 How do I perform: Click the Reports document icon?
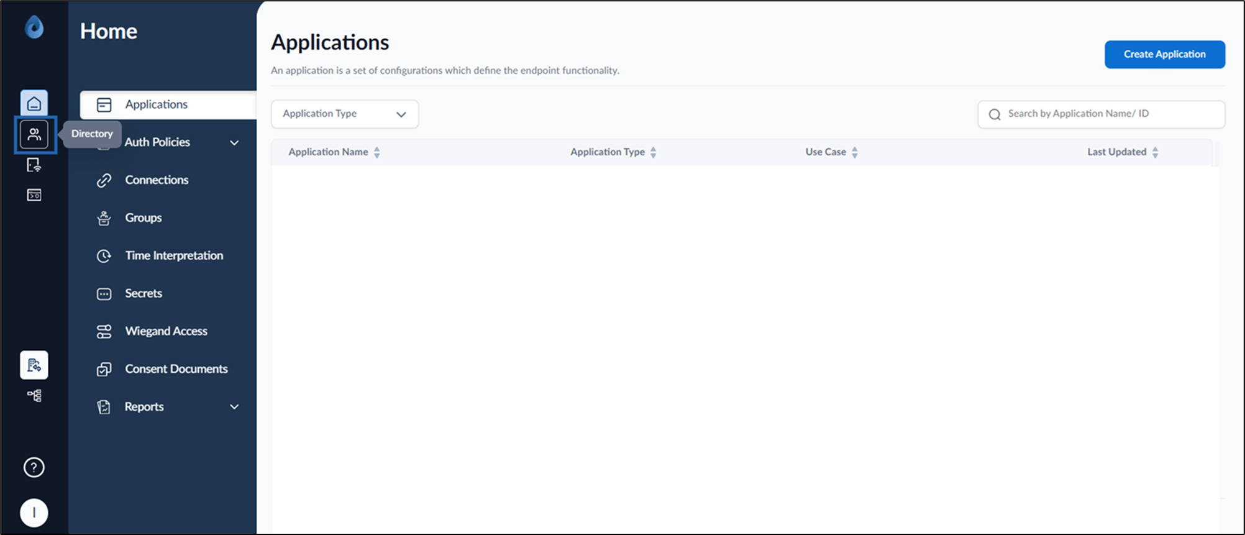point(104,407)
